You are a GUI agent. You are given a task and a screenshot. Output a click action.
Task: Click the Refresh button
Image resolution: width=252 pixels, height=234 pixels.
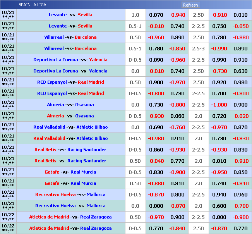point(190,5)
